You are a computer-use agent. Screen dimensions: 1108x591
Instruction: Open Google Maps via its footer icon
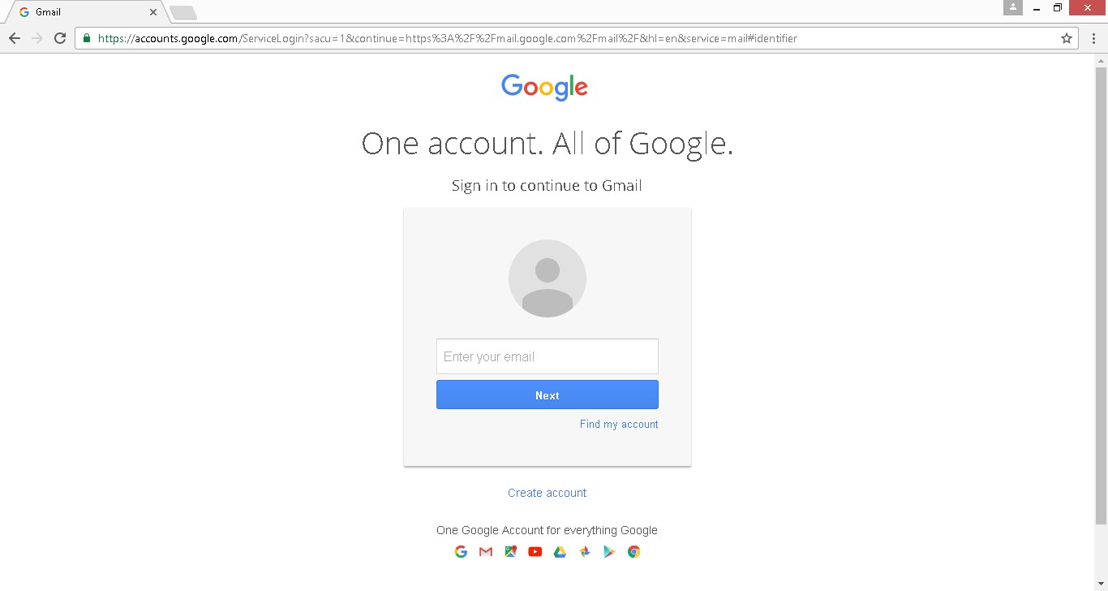[x=510, y=551]
